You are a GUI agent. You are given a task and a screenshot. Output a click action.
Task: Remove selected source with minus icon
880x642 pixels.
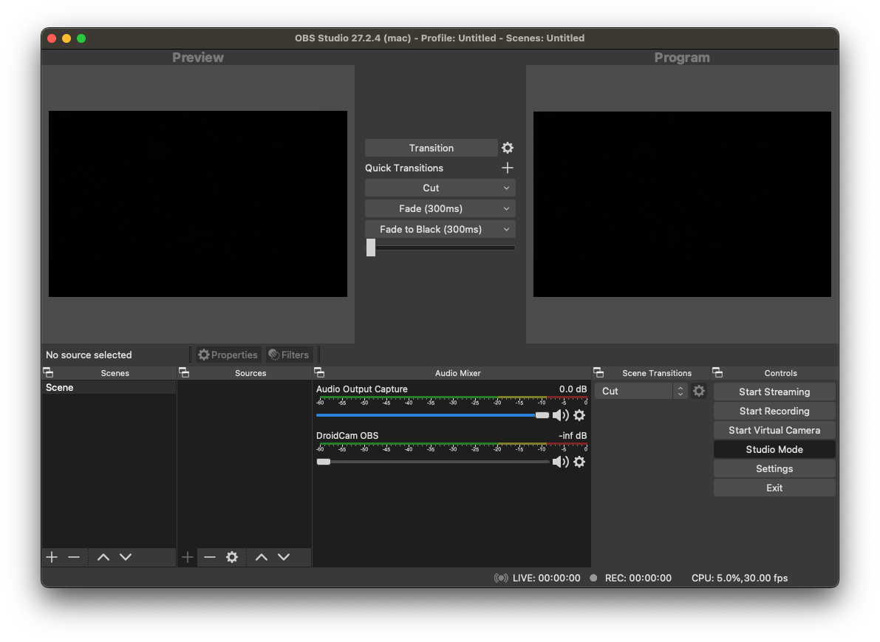[x=210, y=557]
